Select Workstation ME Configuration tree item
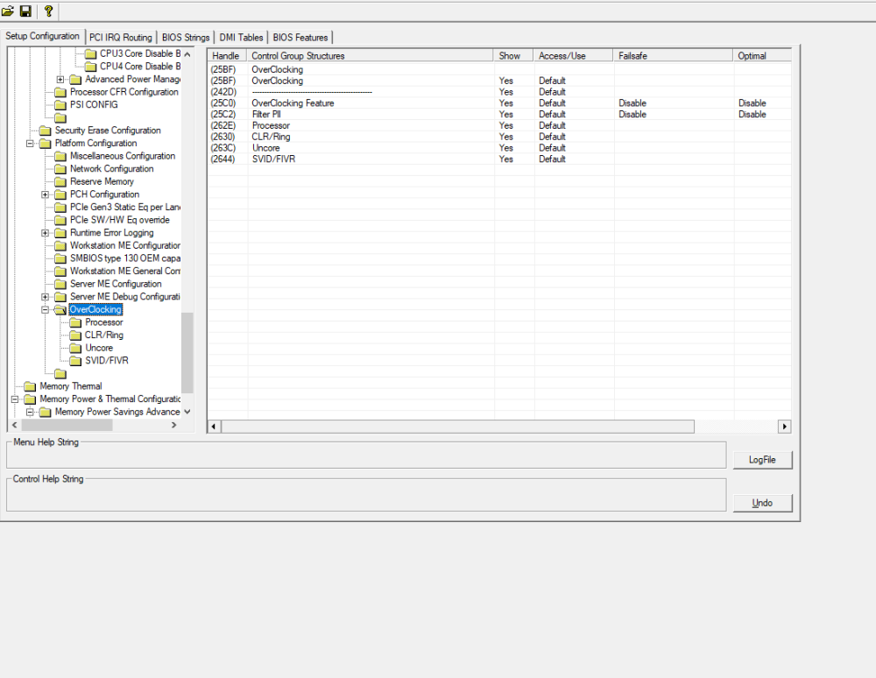The image size is (876, 678). [x=125, y=246]
